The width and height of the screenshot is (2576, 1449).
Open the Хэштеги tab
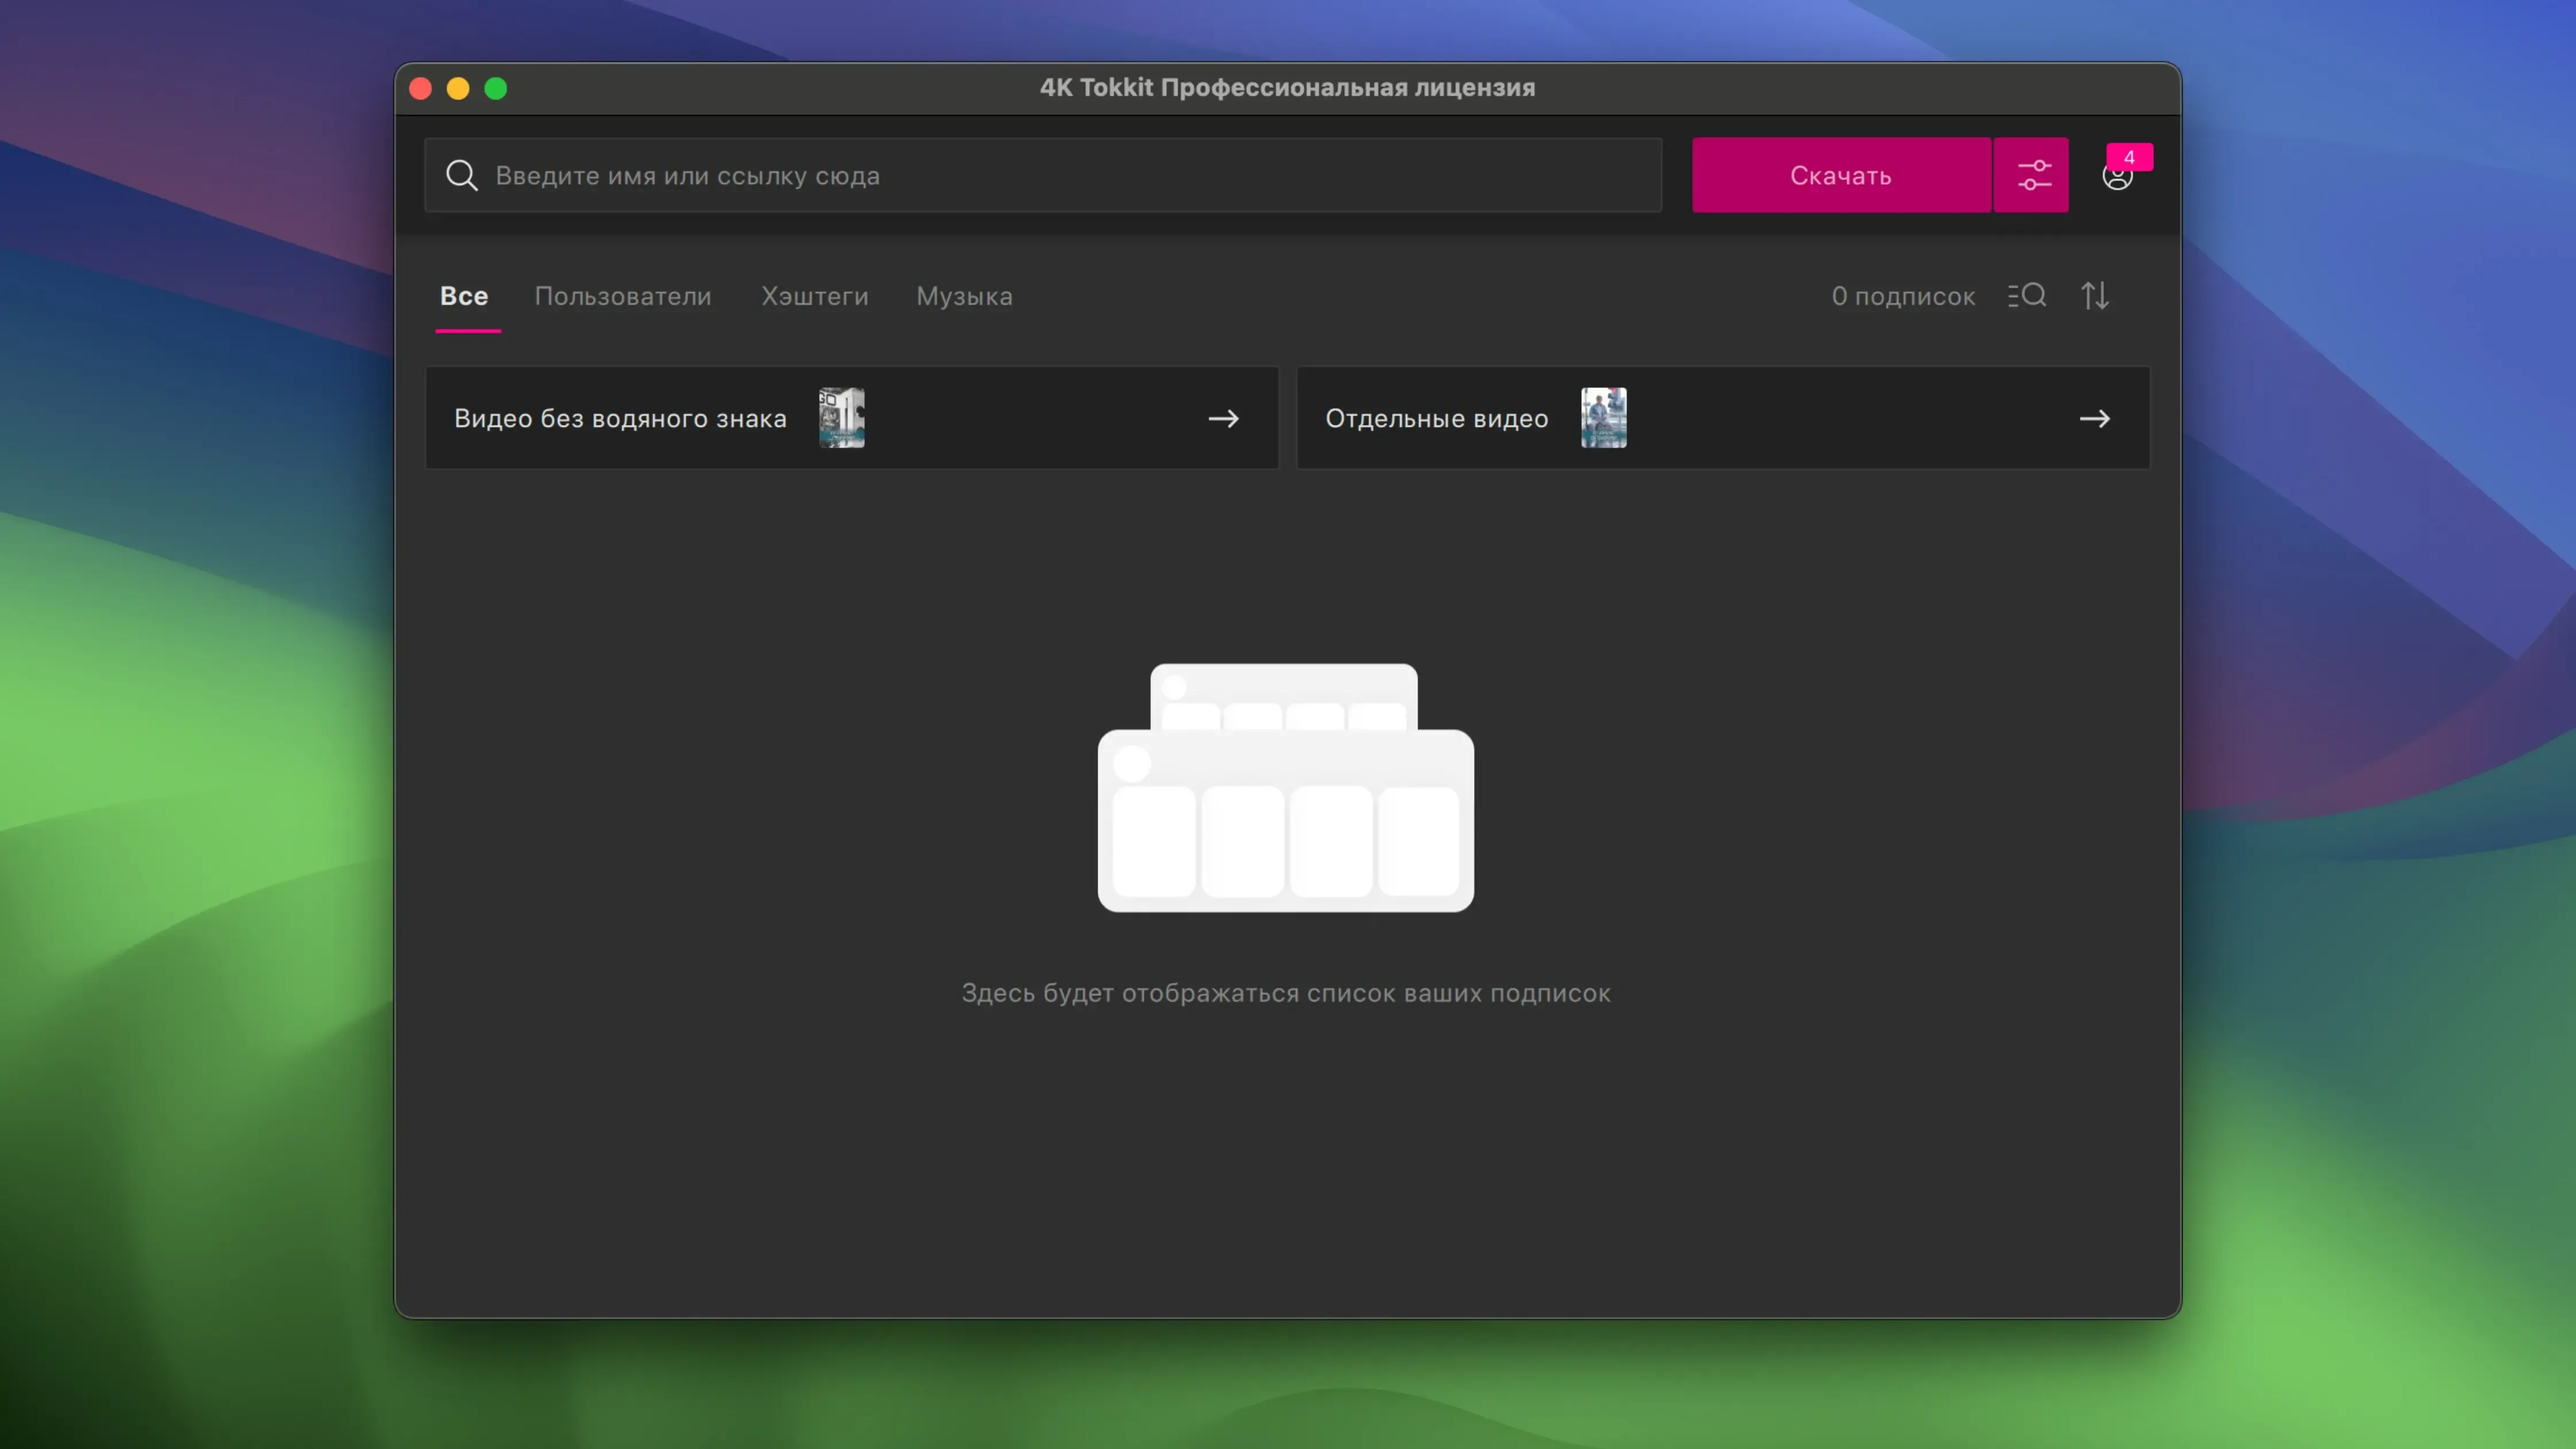pyautogui.click(x=814, y=296)
